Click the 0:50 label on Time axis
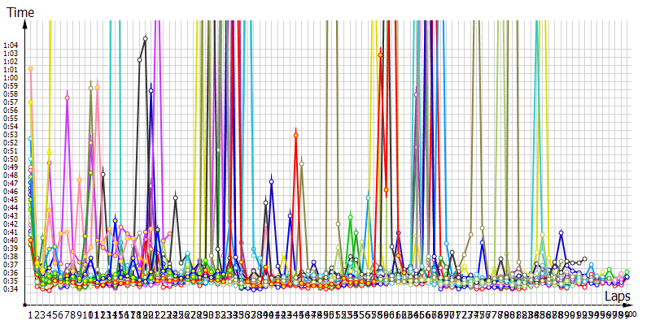Image resolution: width=651 pixels, height=325 pixels. (x=11, y=159)
